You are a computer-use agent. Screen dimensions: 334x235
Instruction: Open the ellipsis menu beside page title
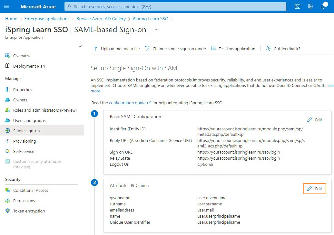[x=157, y=30]
